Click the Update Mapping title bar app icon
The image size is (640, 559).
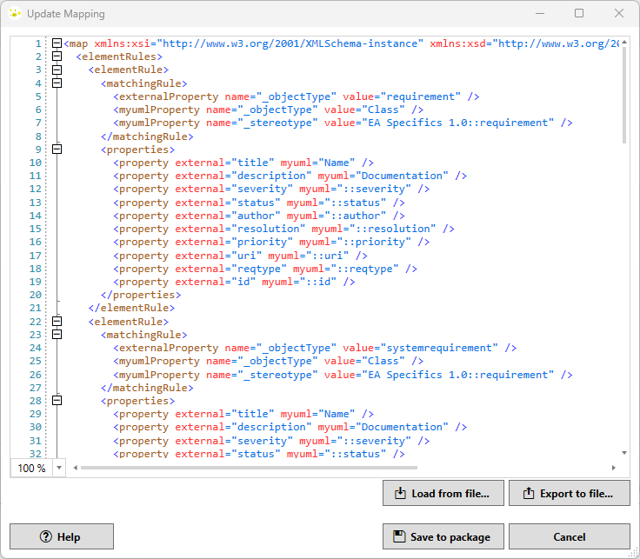[x=15, y=14]
